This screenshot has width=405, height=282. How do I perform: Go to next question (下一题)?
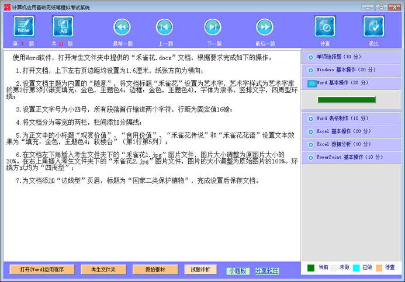pos(214,27)
